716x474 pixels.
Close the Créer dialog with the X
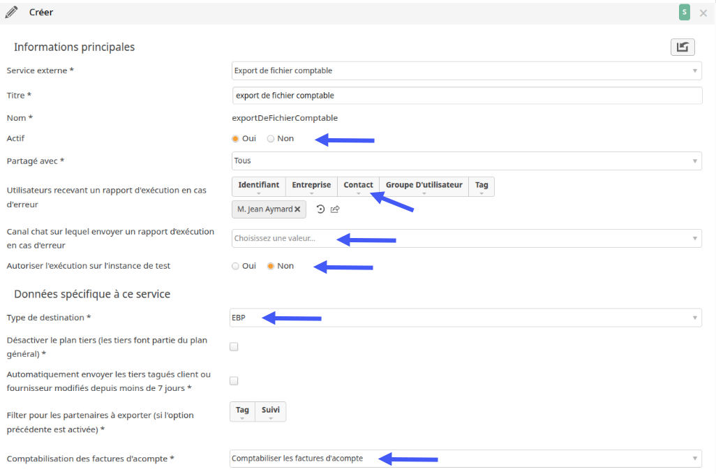pyautogui.click(x=703, y=13)
